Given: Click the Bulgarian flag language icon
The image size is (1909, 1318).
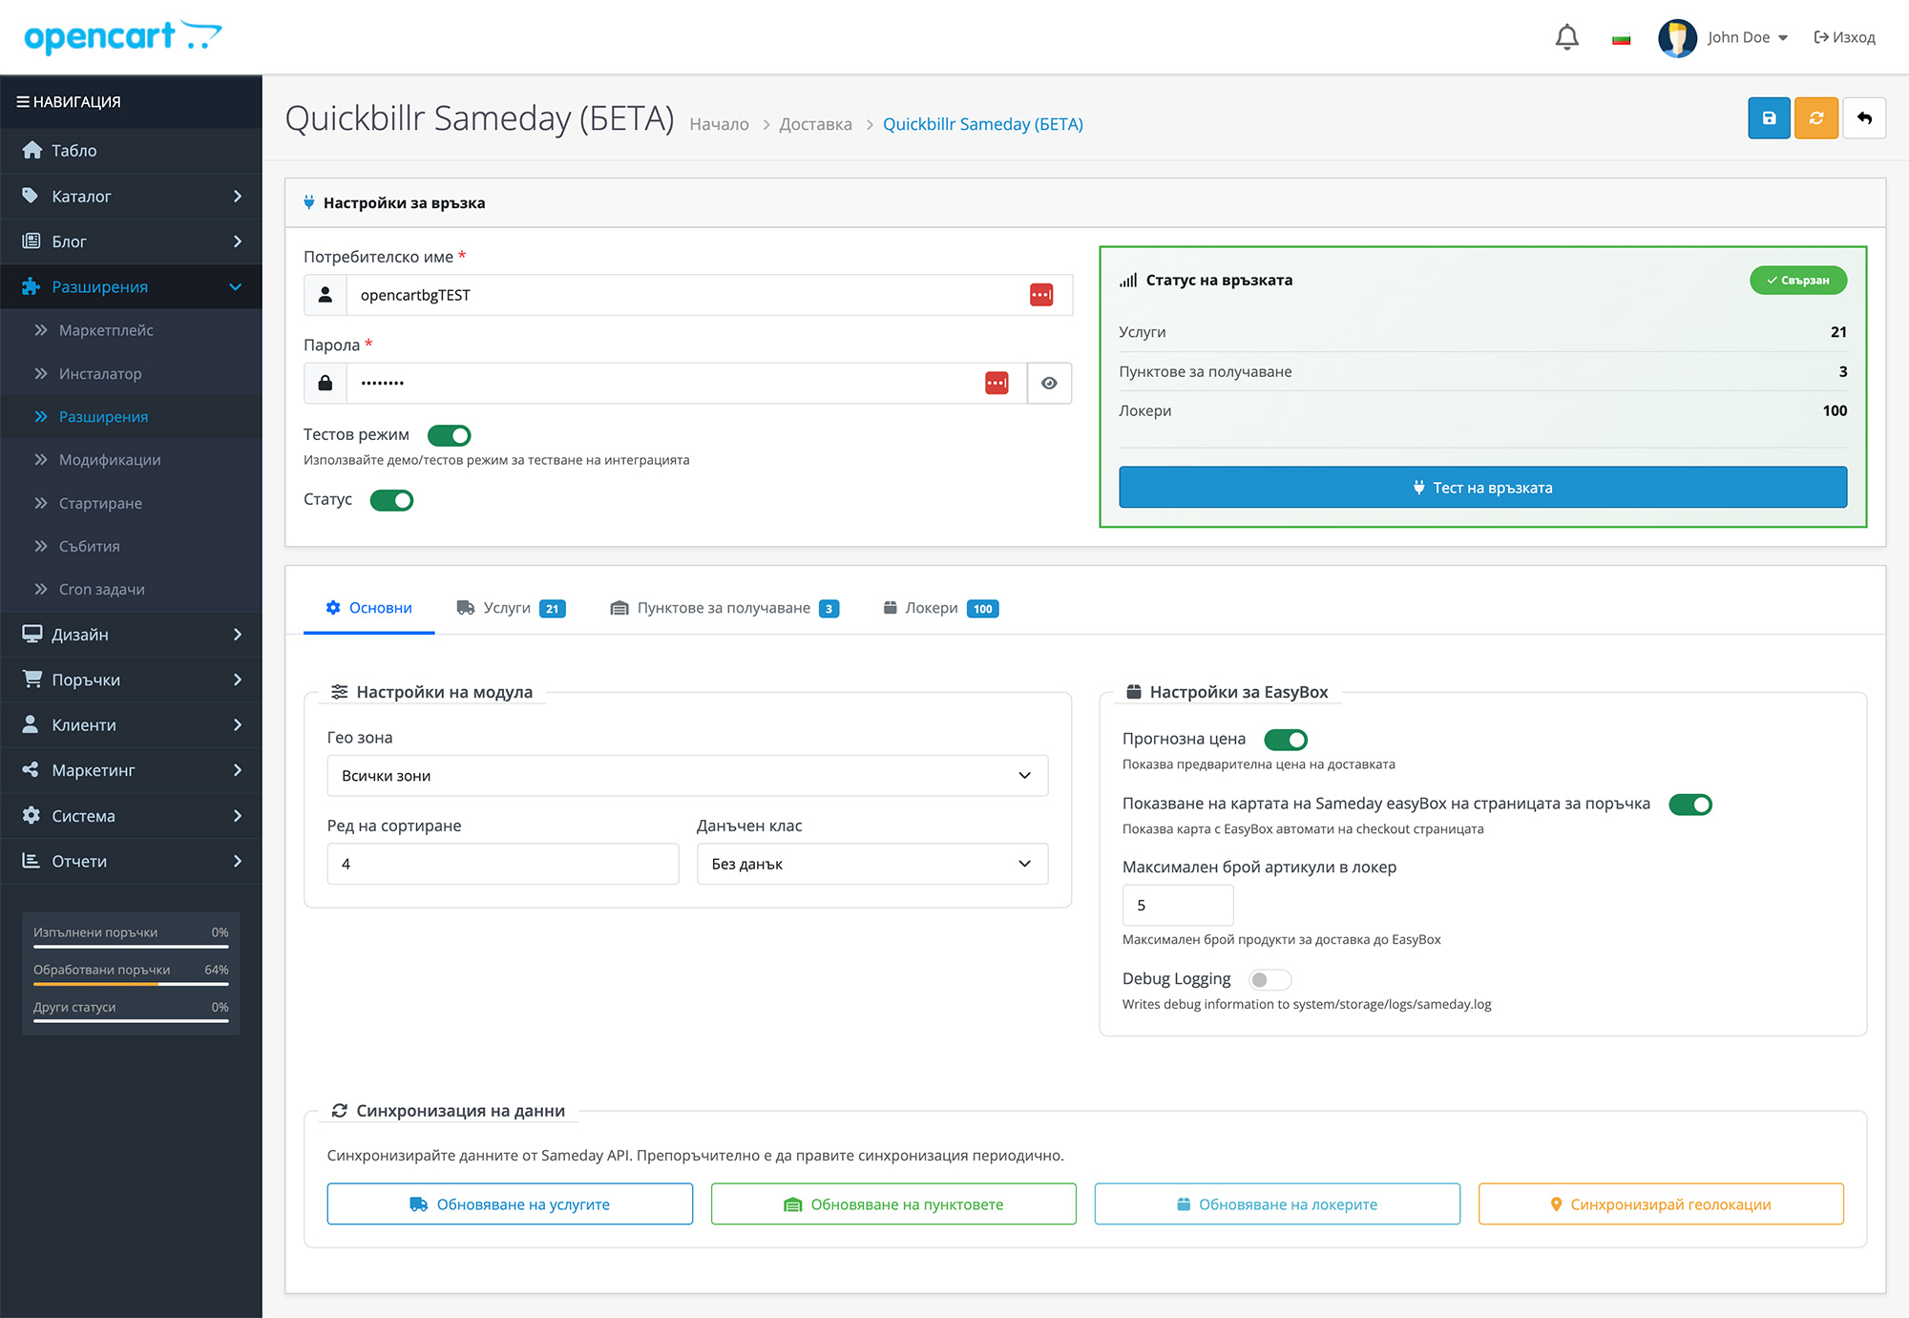Looking at the screenshot, I should [1621, 38].
